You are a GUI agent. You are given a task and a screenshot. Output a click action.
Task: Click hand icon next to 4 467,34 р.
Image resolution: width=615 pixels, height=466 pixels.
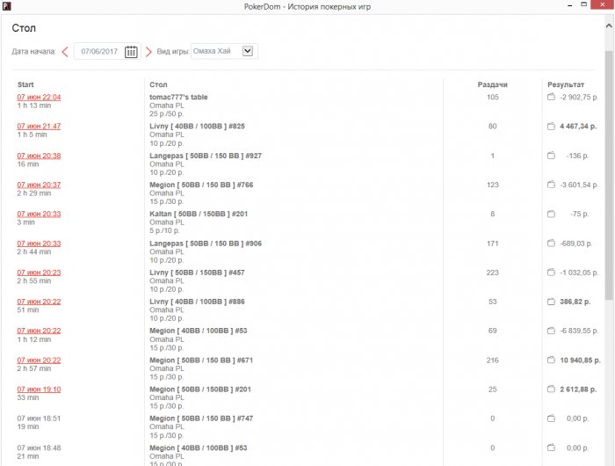[x=551, y=126]
